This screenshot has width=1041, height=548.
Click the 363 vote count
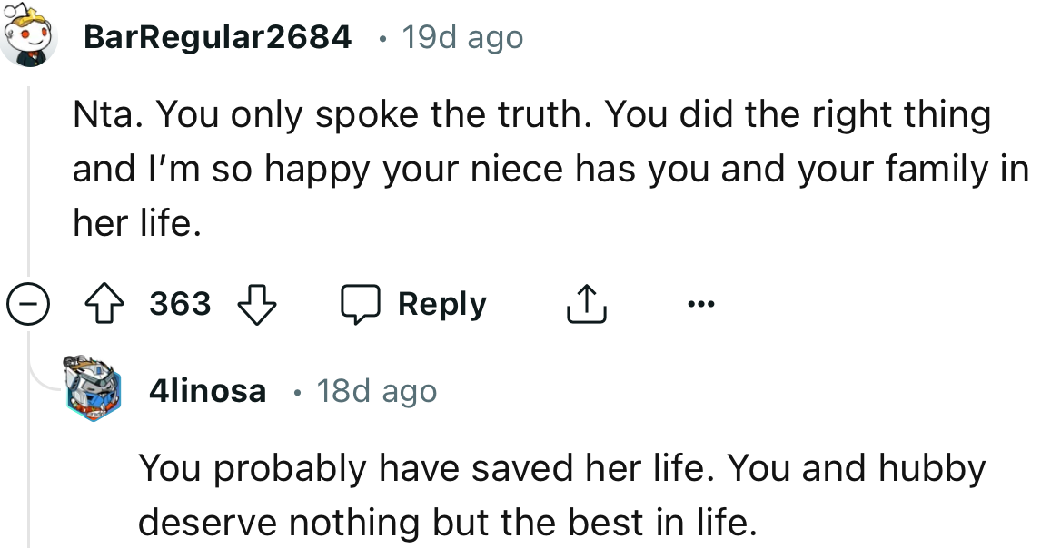point(180,304)
